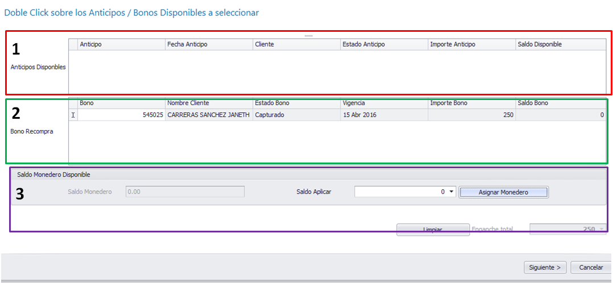Click the Asignar Monedero button
Image resolution: width=613 pixels, height=283 pixels.
(503, 192)
